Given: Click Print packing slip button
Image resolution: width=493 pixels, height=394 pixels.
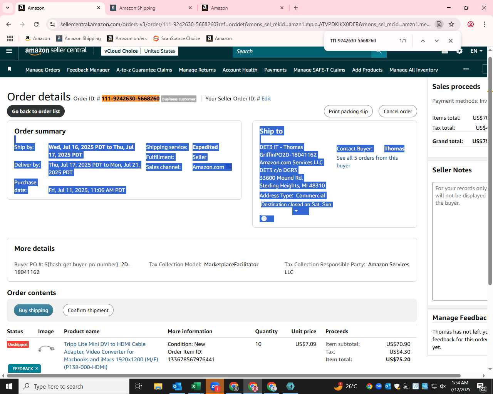Looking at the screenshot, I should pos(348,111).
